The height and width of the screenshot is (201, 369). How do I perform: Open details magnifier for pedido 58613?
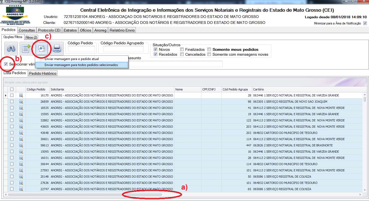(21, 145)
